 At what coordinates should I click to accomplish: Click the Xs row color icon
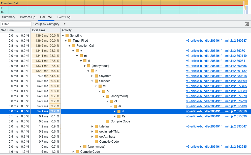[x=119, y=116]
